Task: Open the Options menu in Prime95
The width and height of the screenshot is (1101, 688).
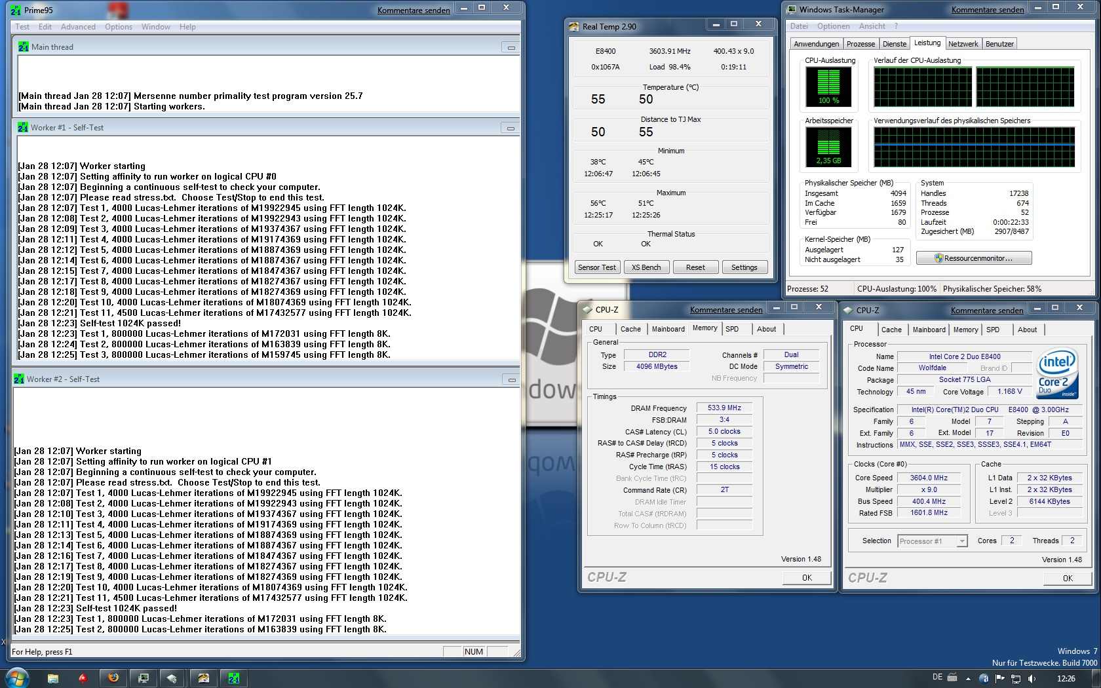Action: click(x=119, y=27)
